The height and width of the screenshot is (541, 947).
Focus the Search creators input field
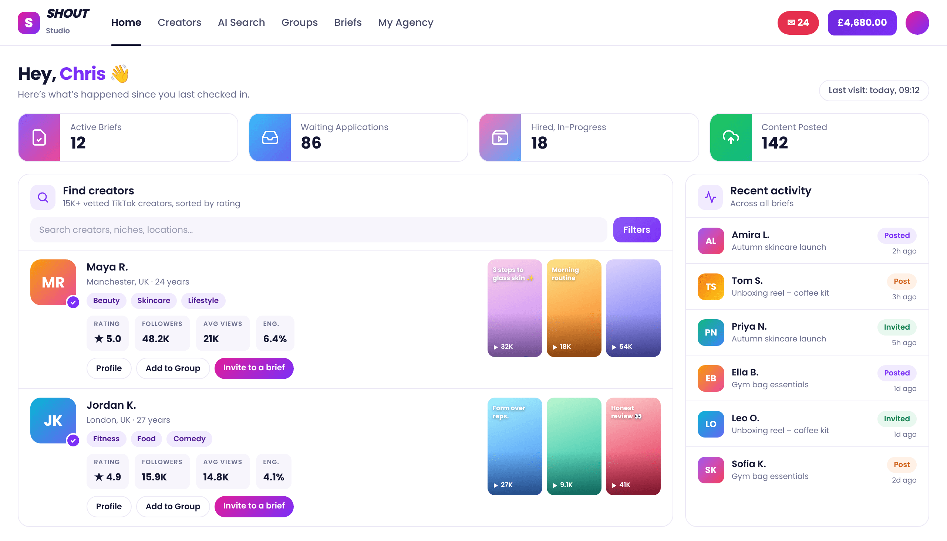tap(319, 229)
